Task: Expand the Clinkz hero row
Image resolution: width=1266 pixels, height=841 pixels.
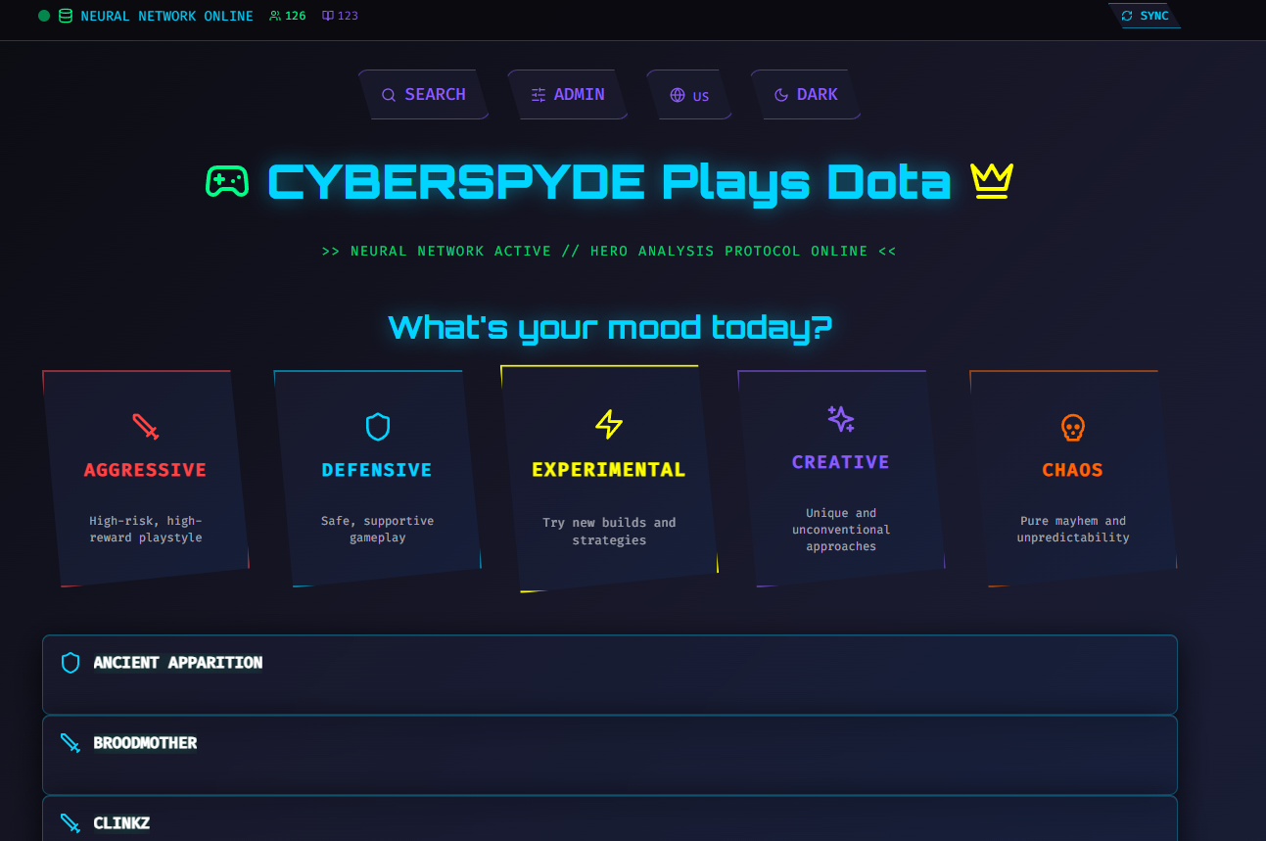Action: (609, 818)
